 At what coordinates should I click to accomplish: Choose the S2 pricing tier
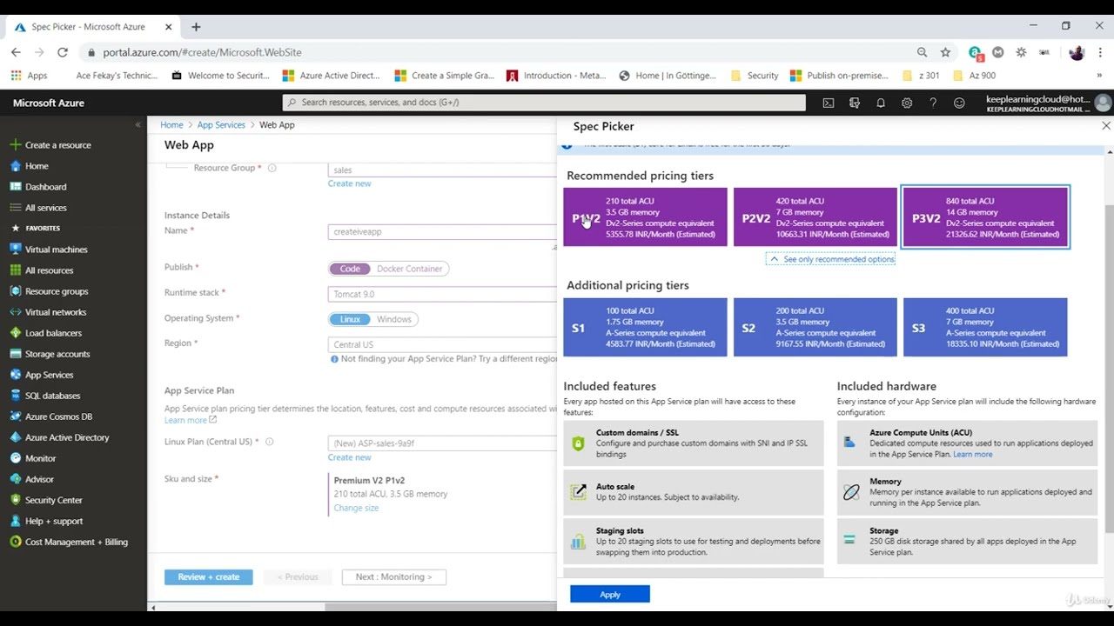tap(815, 327)
